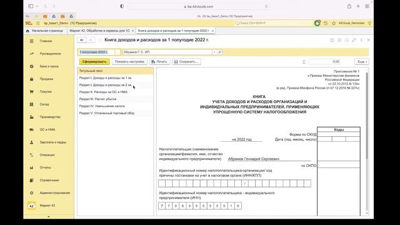
Task: Open the period selection ellipsis button
Action: (117, 52)
